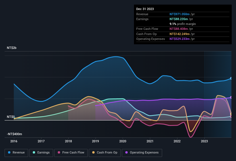Click the Free Cash Flow label in tooltip

[x=147, y=29]
